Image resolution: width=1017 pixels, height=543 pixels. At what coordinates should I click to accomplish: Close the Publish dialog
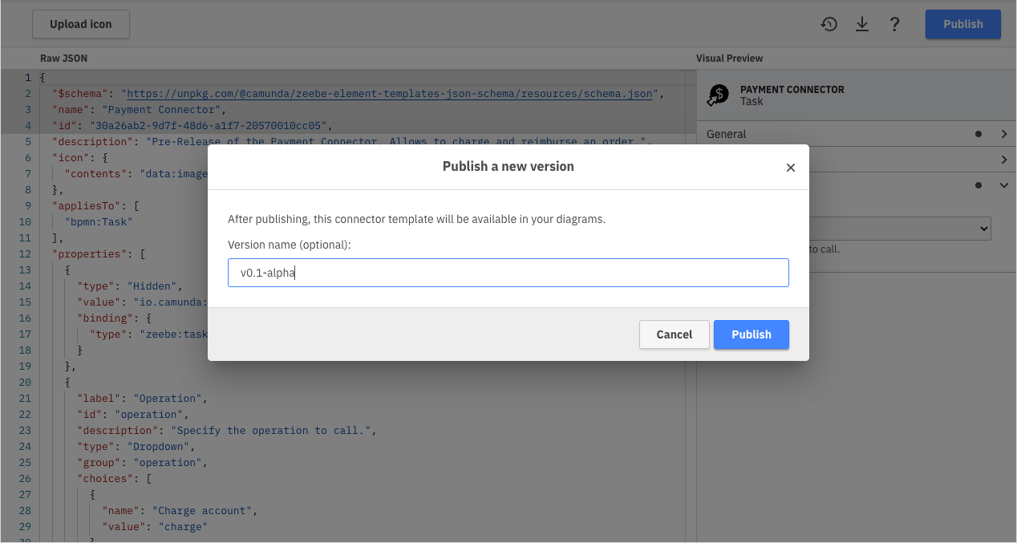(x=791, y=167)
